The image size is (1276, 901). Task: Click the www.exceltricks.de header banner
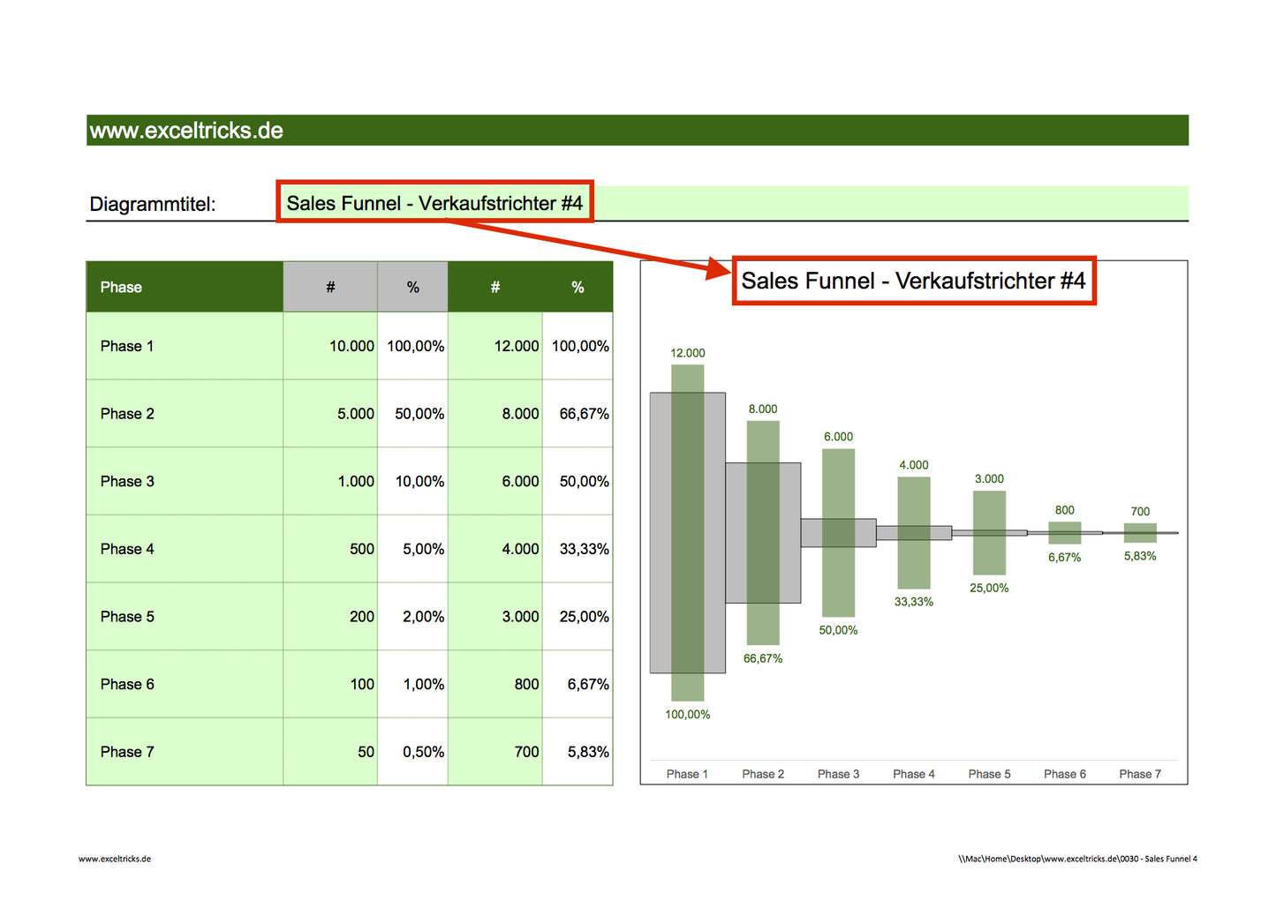point(185,130)
